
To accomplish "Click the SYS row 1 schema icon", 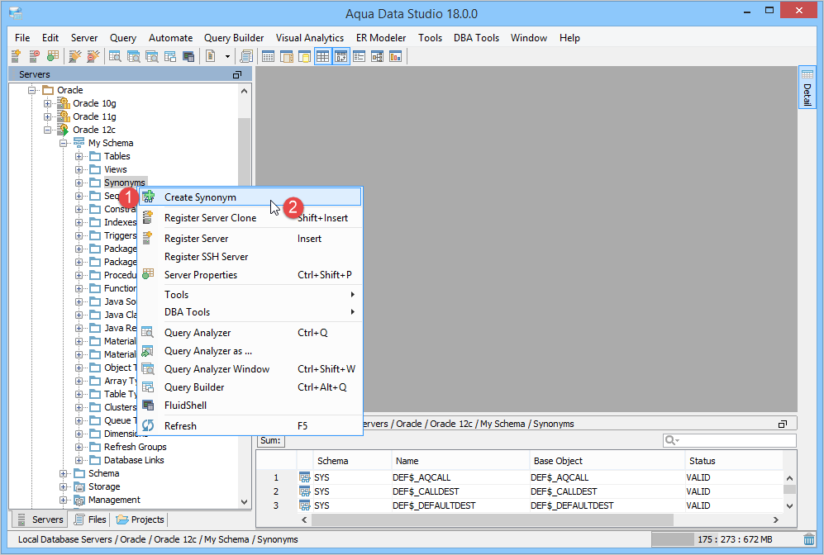I will click(x=305, y=477).
